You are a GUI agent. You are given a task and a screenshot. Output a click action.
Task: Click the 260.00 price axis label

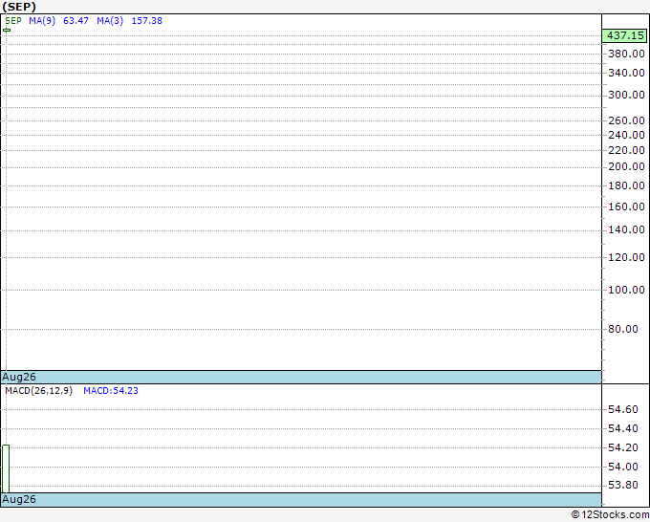626,120
